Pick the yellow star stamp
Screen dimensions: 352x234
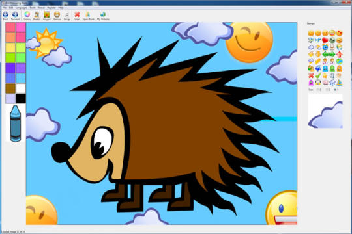pos(325,75)
